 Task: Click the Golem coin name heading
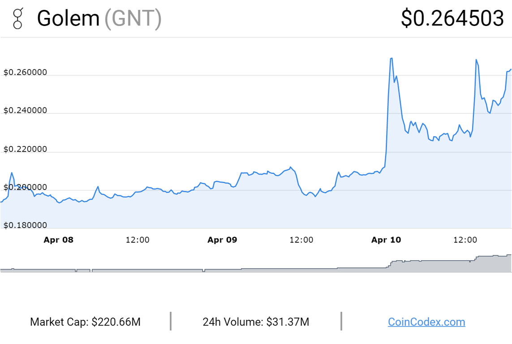coord(68,18)
